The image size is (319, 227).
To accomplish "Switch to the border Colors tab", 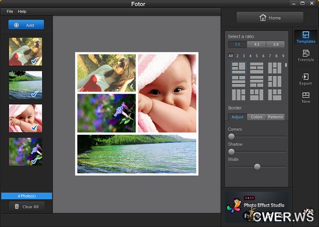I will pyautogui.click(x=256, y=117).
